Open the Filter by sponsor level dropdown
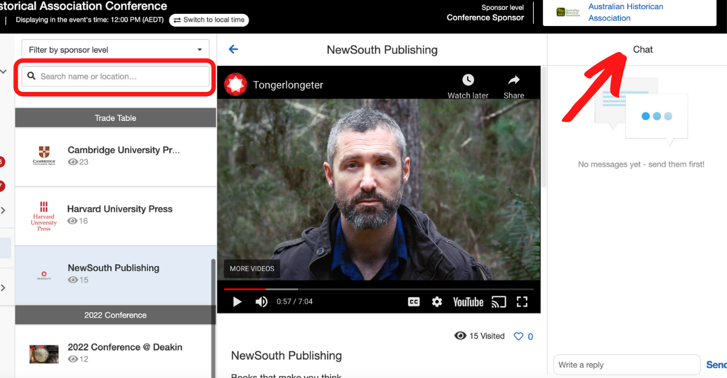This screenshot has width=727, height=378. (x=115, y=50)
